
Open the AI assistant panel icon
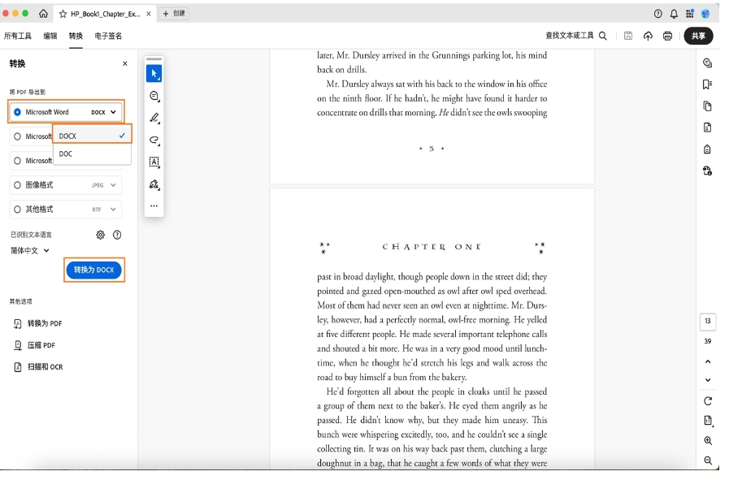[708, 63]
